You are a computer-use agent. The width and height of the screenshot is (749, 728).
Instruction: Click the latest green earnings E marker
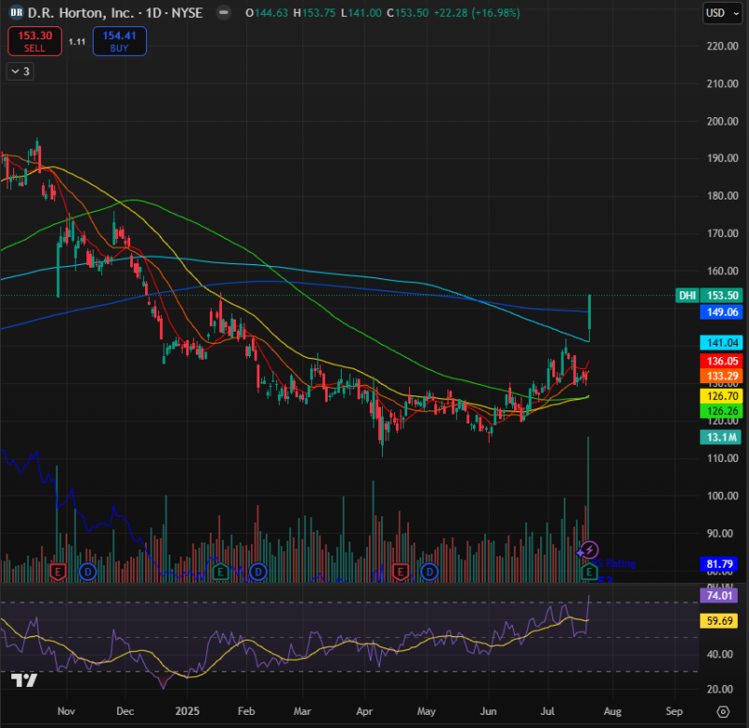pyautogui.click(x=590, y=571)
